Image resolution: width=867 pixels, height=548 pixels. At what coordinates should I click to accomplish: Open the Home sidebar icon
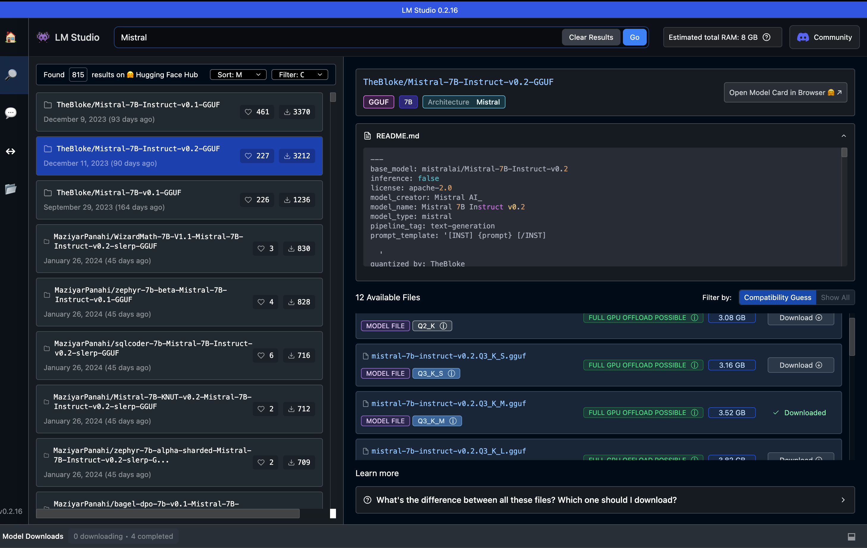click(x=11, y=37)
